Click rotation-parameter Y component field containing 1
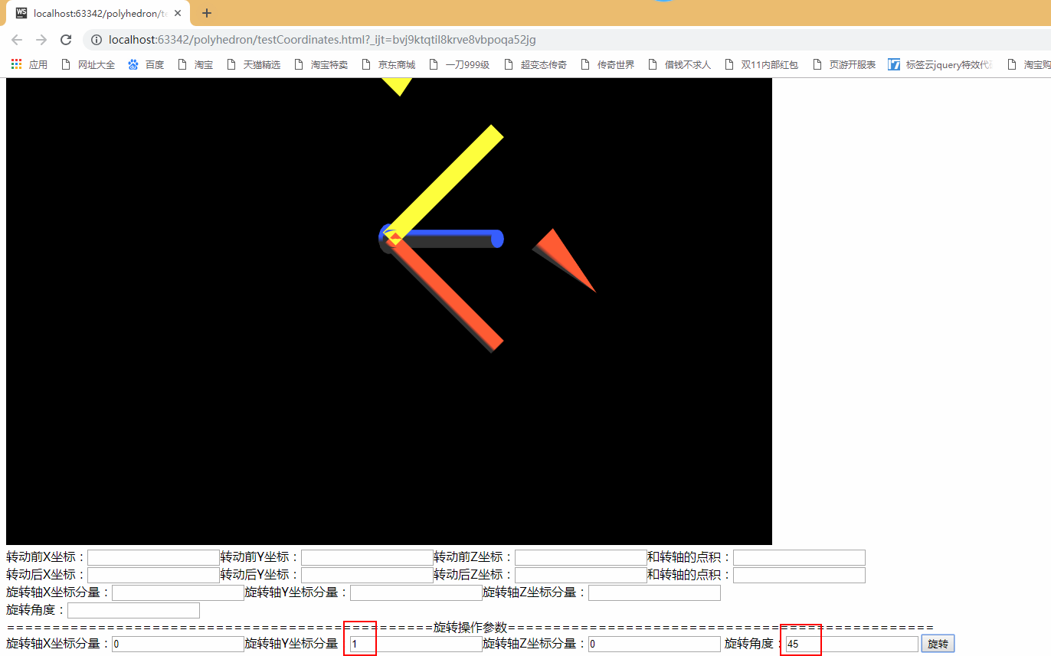Screen dimensions: 1051x656 (416, 644)
